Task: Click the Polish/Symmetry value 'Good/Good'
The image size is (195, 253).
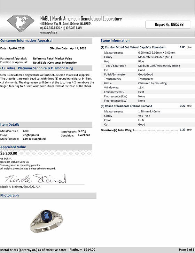Action: 146,74
